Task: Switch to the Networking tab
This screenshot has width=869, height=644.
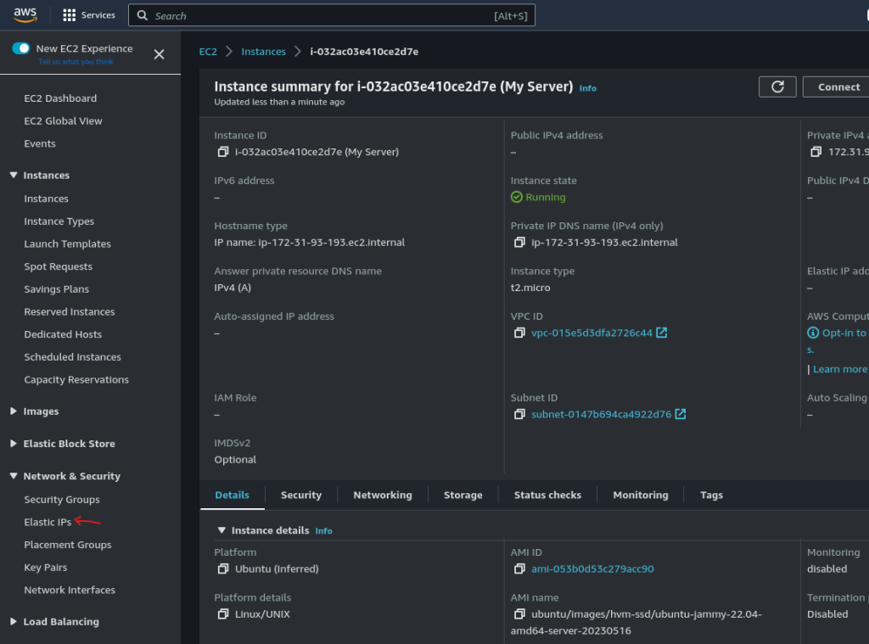Action: coord(383,495)
